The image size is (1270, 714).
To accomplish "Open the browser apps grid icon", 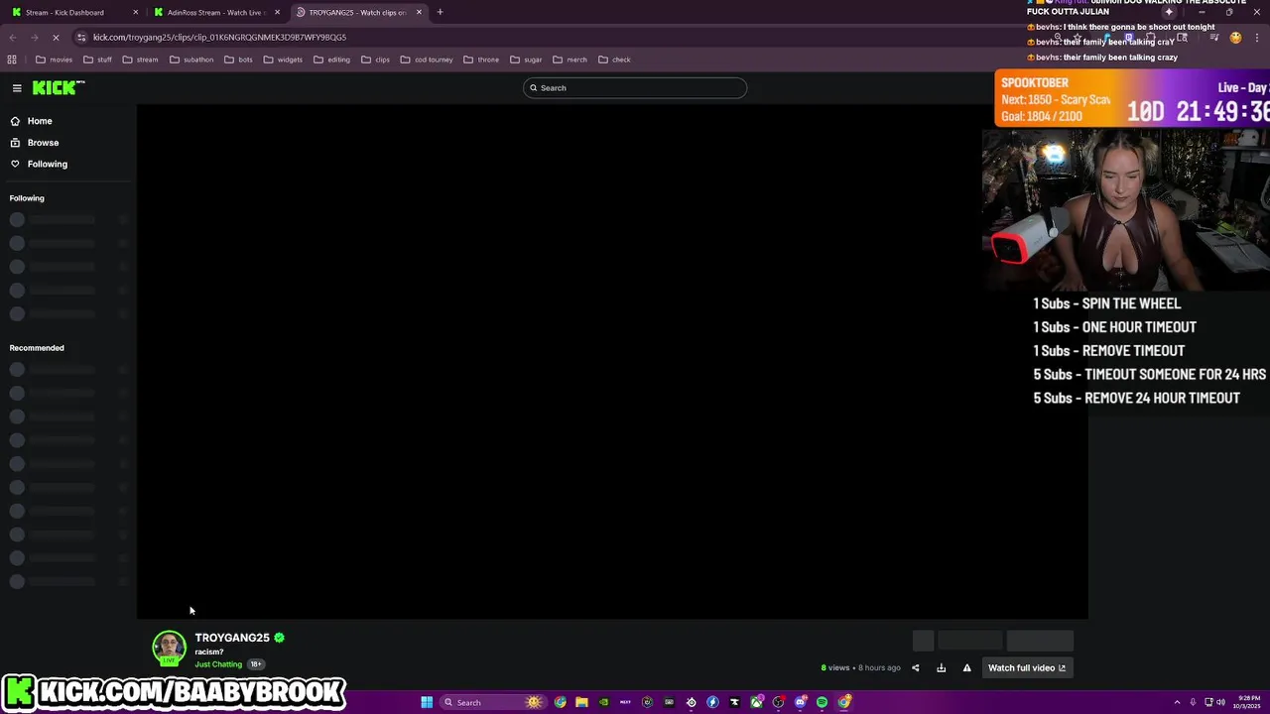I will tap(12, 59).
